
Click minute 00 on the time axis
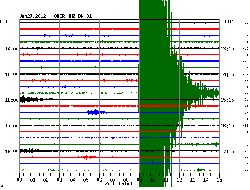tap(20, 180)
